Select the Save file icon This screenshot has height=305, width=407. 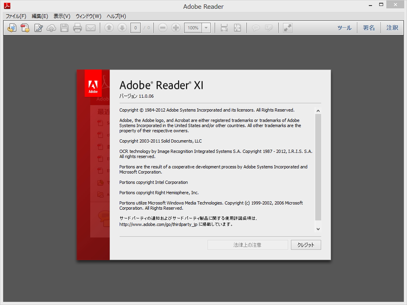[64, 28]
